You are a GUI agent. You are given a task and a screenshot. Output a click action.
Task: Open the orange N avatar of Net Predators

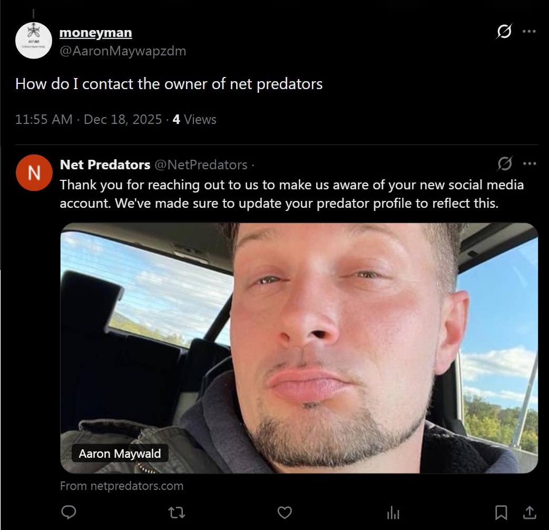point(34,173)
